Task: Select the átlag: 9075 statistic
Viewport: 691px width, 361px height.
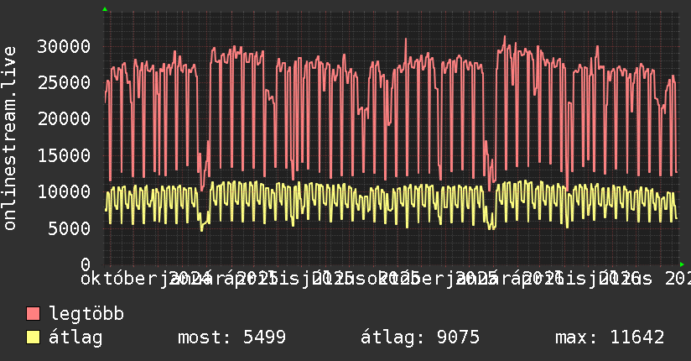Action: [x=420, y=337]
